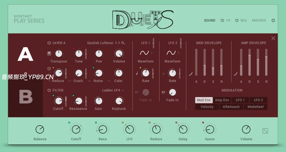
Task: Click the Balance macro knob
Action: [x=40, y=130]
